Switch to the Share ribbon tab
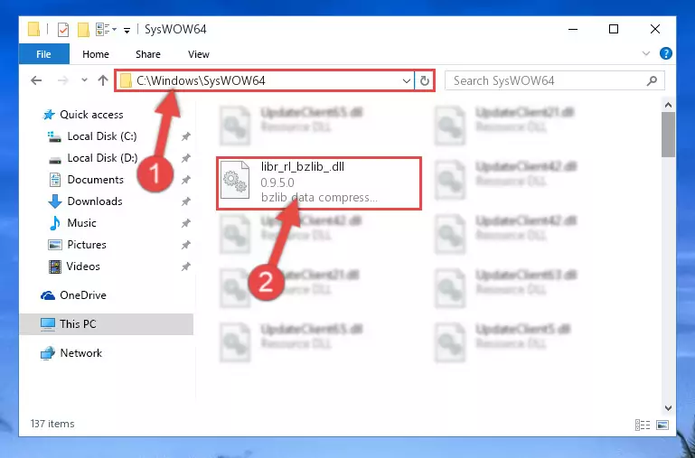Screen dimensions: 695x458 click(x=148, y=54)
